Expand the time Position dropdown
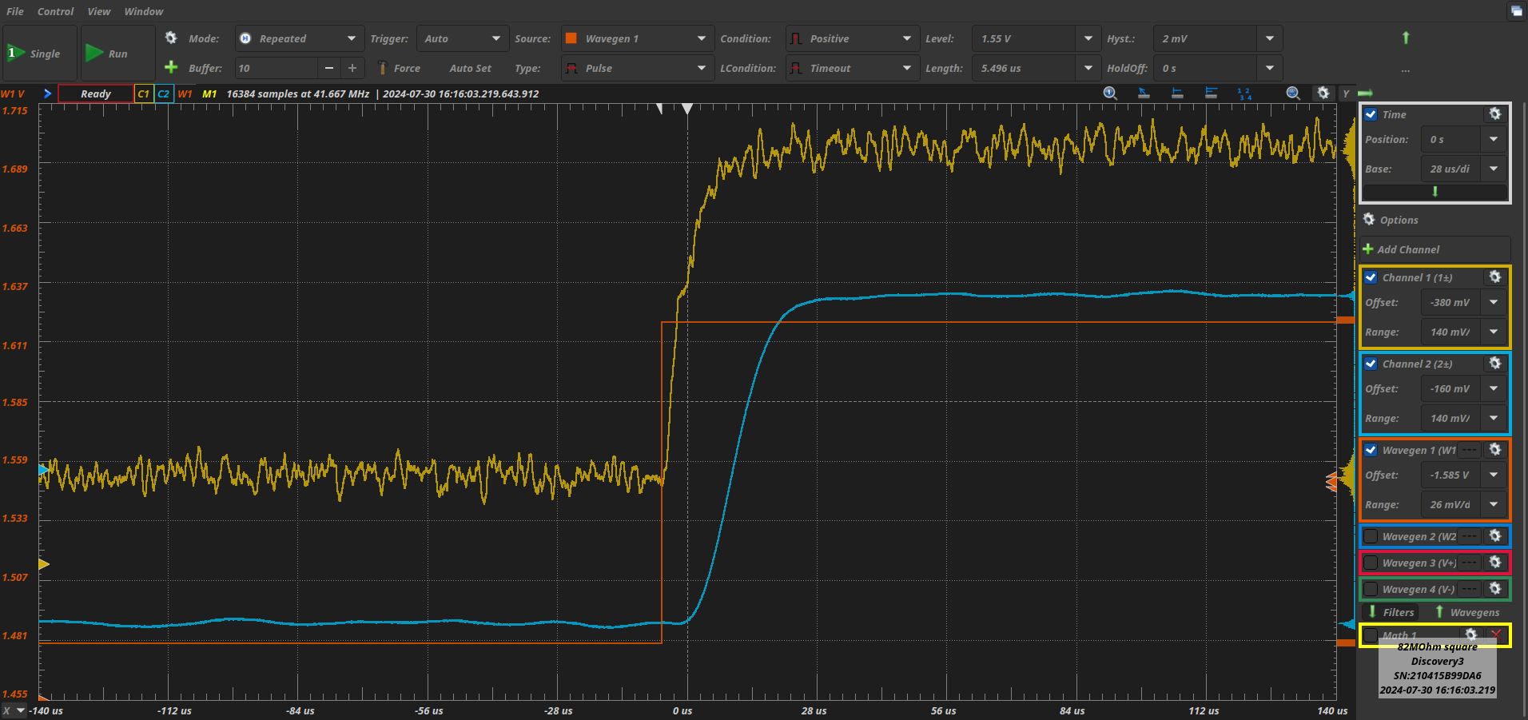Viewport: 1528px width, 720px height. click(1494, 139)
